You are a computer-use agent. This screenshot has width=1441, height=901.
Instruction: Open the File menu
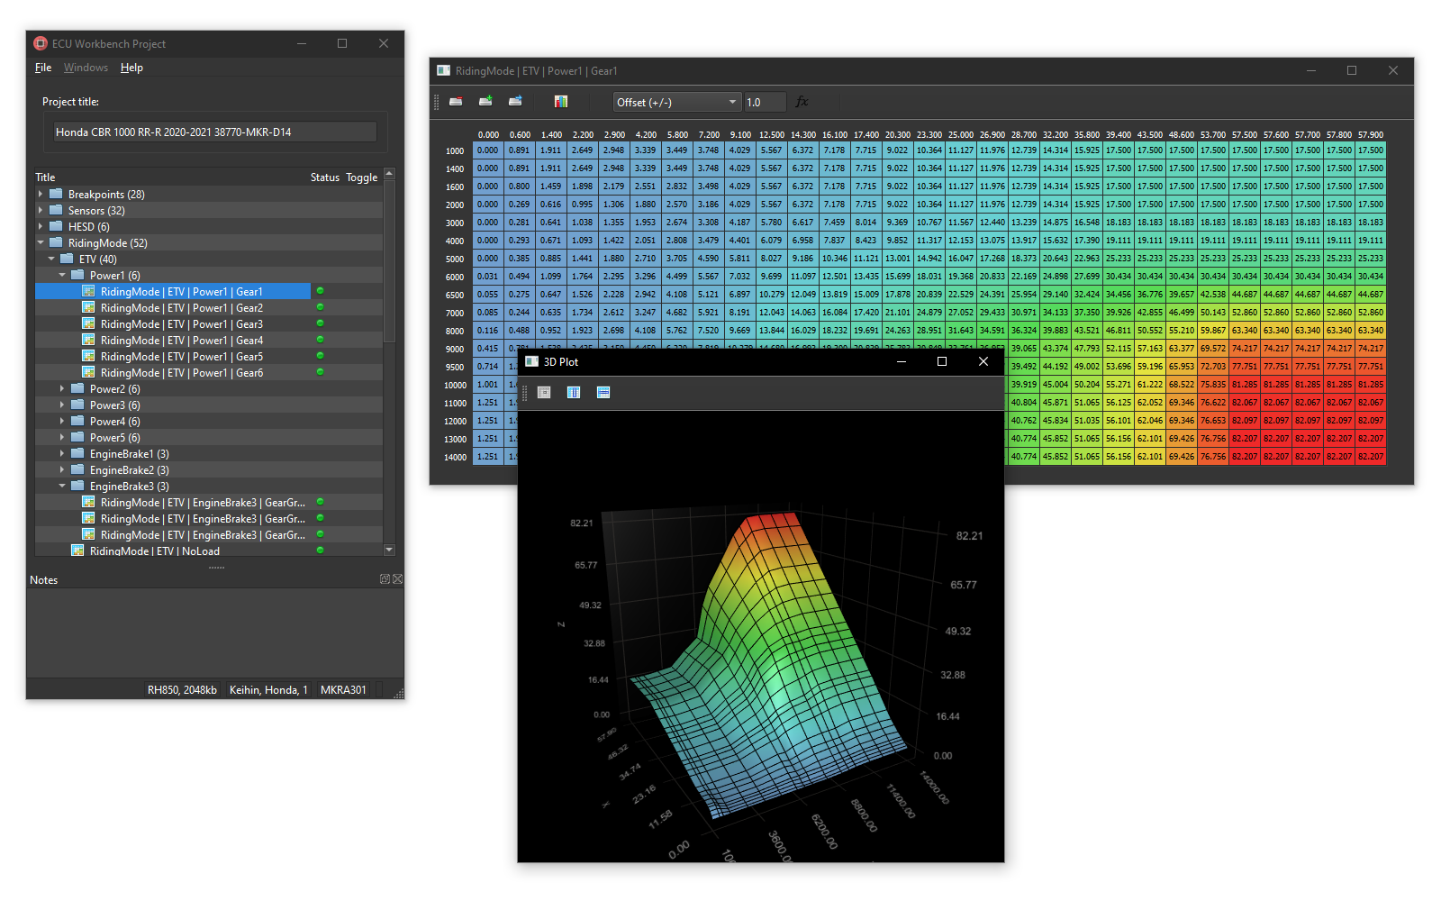tap(43, 68)
